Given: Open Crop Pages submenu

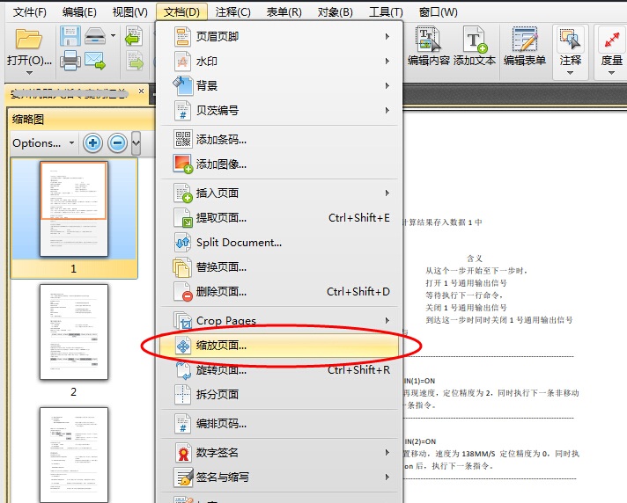Looking at the screenshot, I should tap(279, 321).
